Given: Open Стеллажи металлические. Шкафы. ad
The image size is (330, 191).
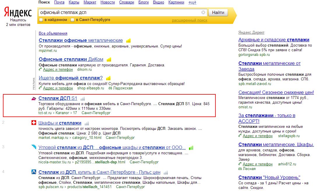Looking at the screenshot, I should point(276,145).
